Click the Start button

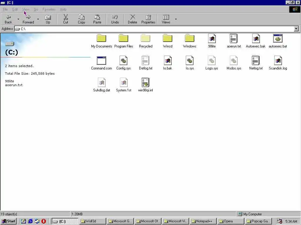pyautogui.click(x=9, y=221)
